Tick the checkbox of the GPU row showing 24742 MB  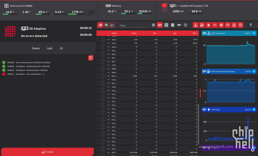(103, 153)
